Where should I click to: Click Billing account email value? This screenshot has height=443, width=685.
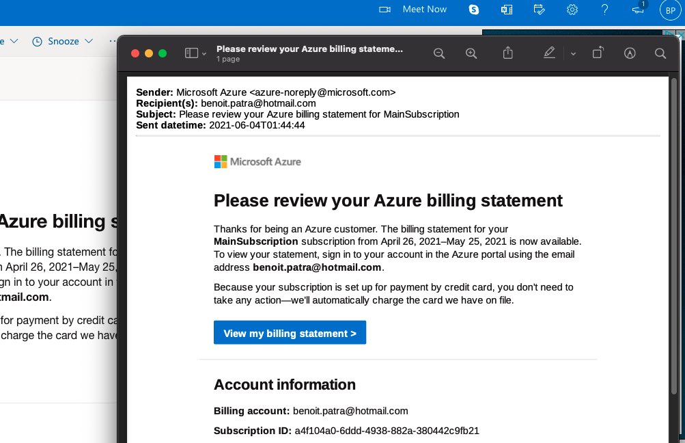[350, 411]
